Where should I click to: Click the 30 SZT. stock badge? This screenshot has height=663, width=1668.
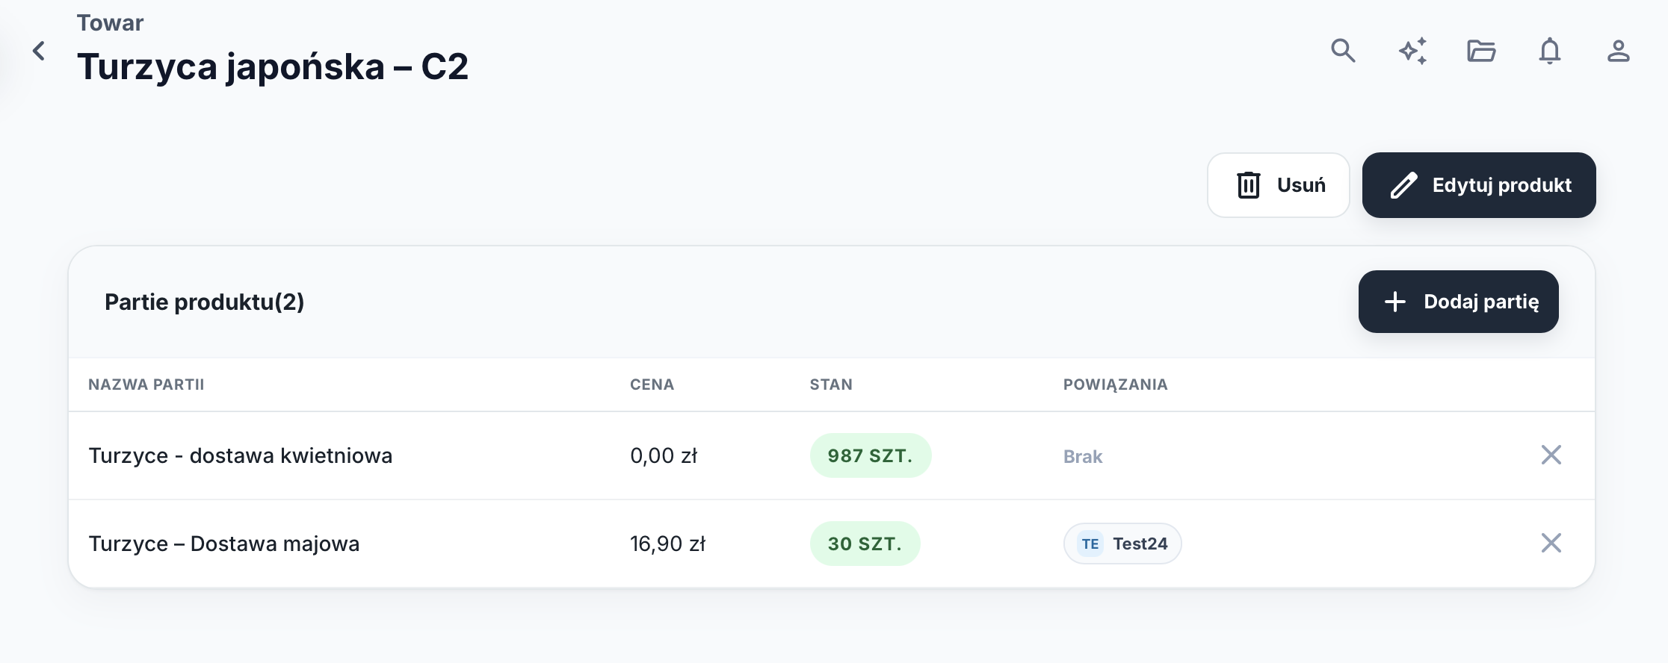[865, 544]
